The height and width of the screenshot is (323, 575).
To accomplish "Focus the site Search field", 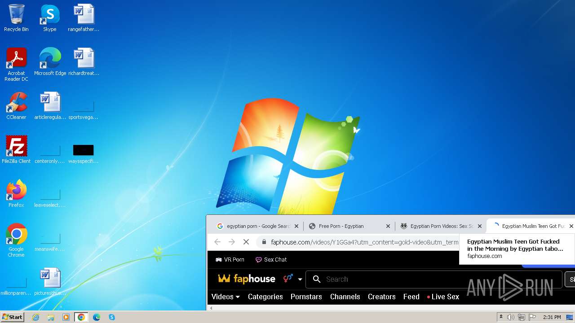I will (433, 279).
